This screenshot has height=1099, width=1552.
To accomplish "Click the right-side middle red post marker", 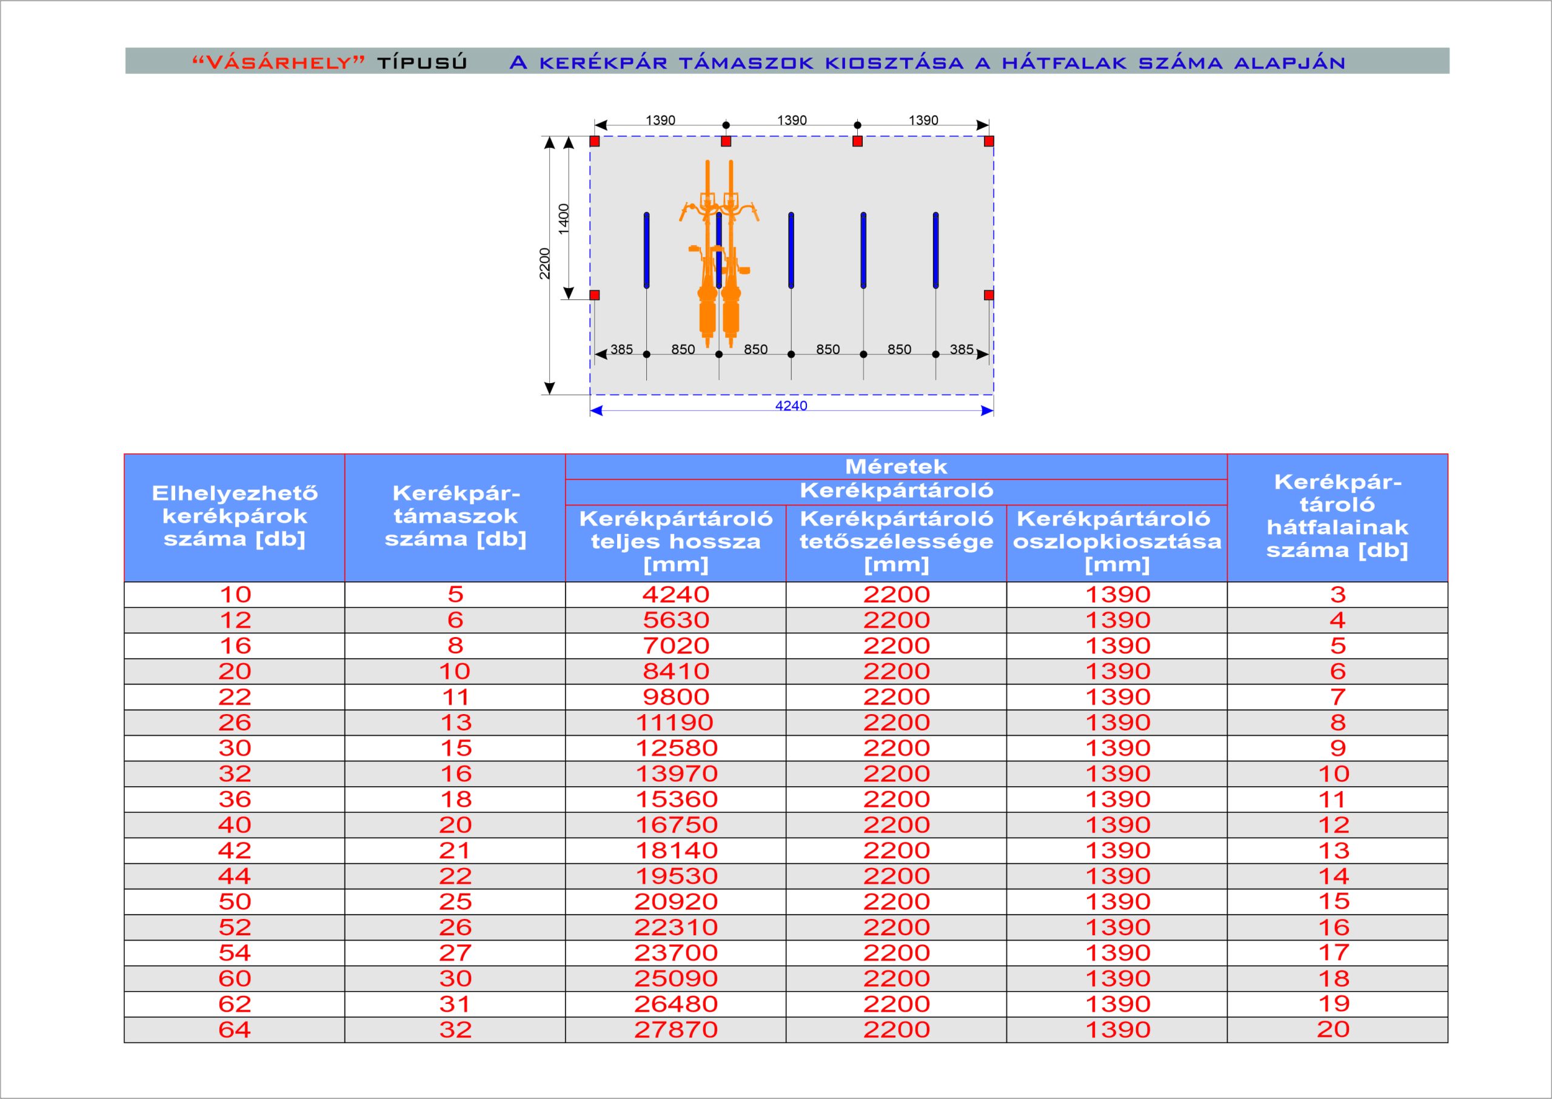I will [989, 295].
